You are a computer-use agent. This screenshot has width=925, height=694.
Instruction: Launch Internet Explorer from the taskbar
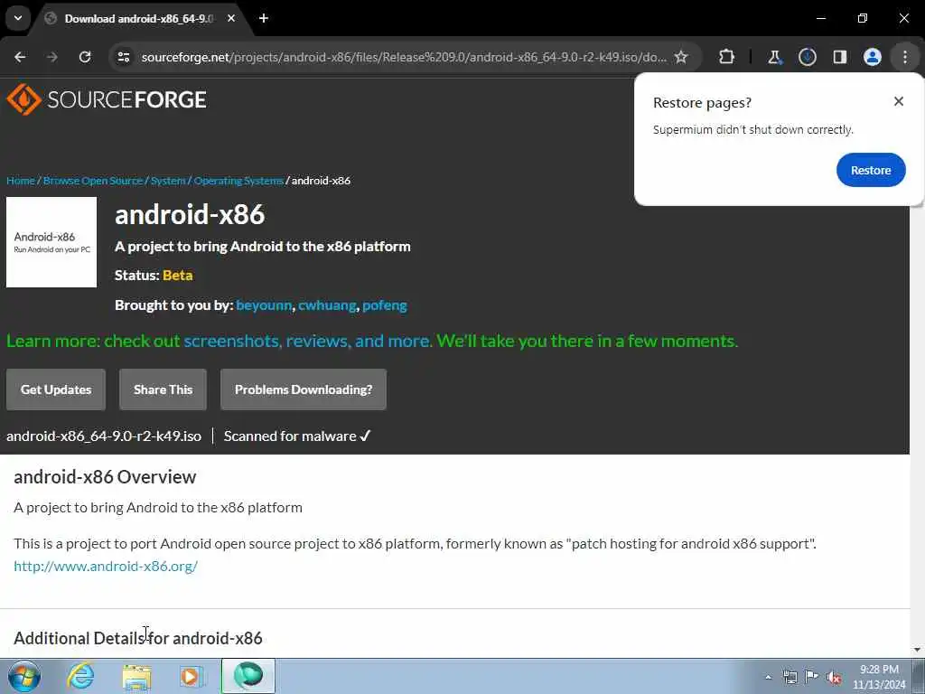(x=79, y=676)
